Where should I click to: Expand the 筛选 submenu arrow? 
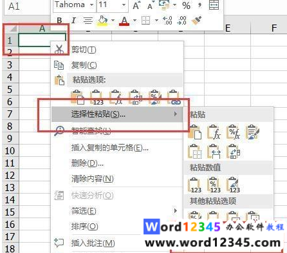pyautogui.click(x=176, y=211)
